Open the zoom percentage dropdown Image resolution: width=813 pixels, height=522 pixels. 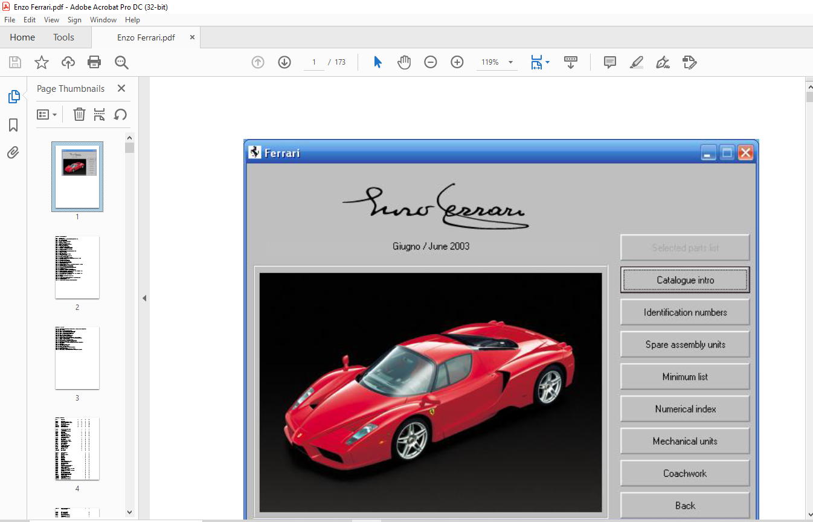click(x=510, y=62)
